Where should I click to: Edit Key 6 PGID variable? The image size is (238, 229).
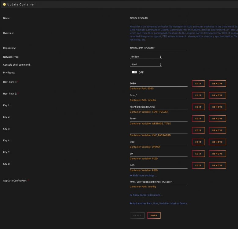198,165
